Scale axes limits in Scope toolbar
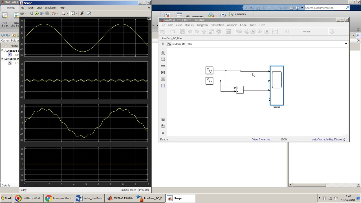This screenshot has width=361, height=203. point(73,13)
